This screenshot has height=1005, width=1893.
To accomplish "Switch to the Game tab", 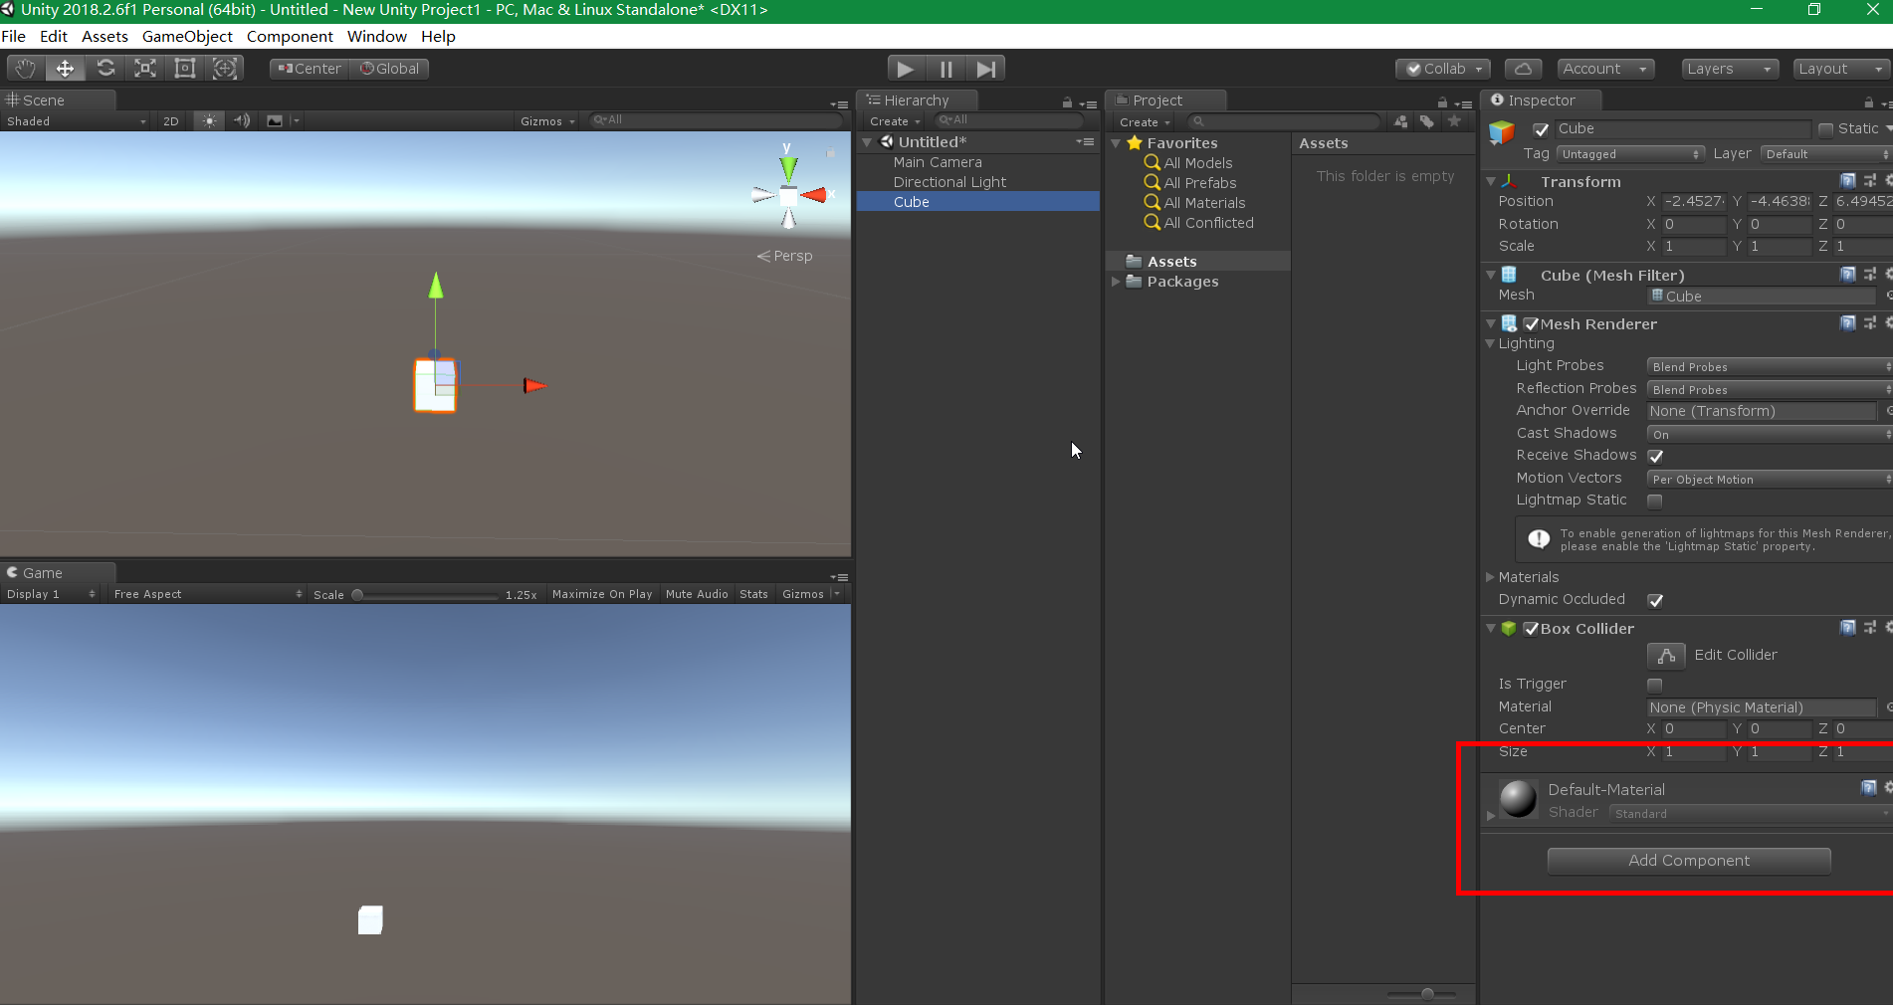I will 42,573.
